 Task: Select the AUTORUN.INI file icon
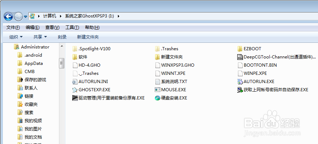(75, 82)
